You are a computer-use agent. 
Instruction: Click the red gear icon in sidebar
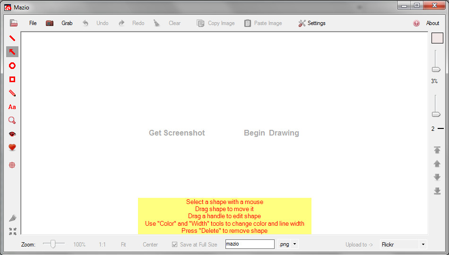12,165
